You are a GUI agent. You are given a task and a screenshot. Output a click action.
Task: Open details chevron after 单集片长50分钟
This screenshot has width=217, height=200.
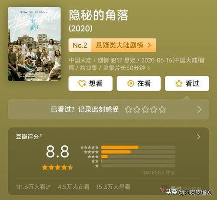click(x=148, y=68)
